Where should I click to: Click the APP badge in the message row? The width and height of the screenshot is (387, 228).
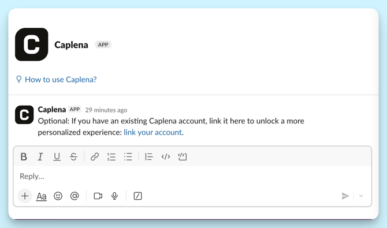pyautogui.click(x=75, y=109)
